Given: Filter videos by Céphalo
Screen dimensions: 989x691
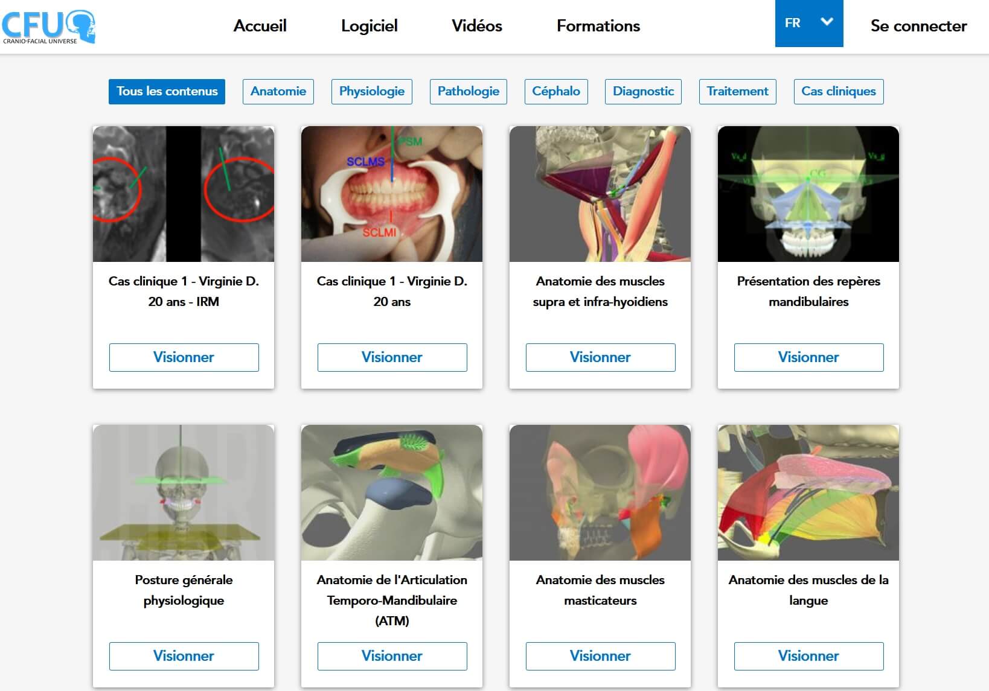Looking at the screenshot, I should (556, 92).
